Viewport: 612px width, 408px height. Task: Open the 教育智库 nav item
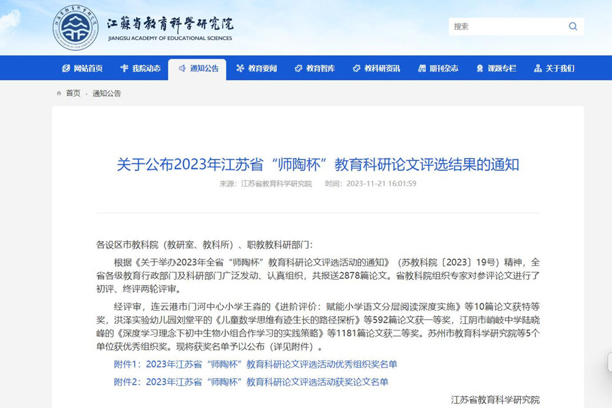[x=315, y=69]
